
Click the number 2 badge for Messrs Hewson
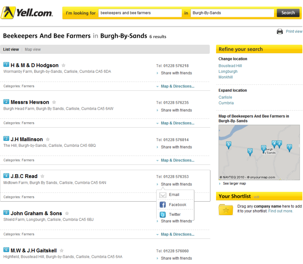pos(6,101)
